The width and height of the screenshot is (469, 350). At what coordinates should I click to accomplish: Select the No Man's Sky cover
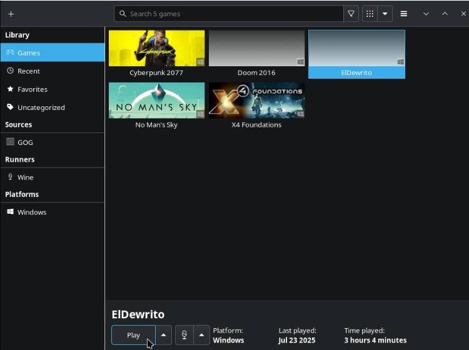157,101
